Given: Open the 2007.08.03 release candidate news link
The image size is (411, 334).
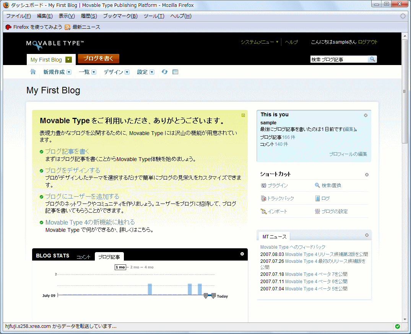Looking at the screenshot, I should click(327, 254).
